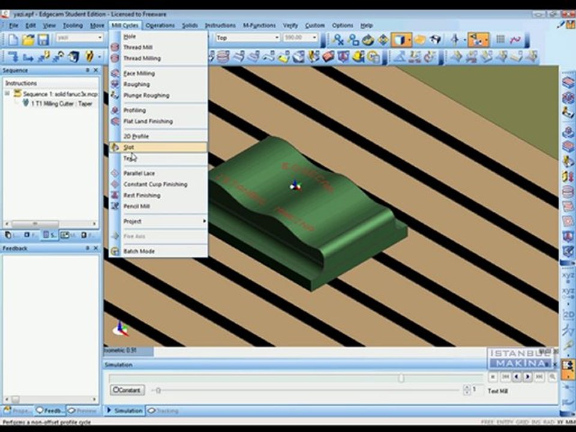
Task: Select Rest Finishing cycle
Action: tap(158, 196)
